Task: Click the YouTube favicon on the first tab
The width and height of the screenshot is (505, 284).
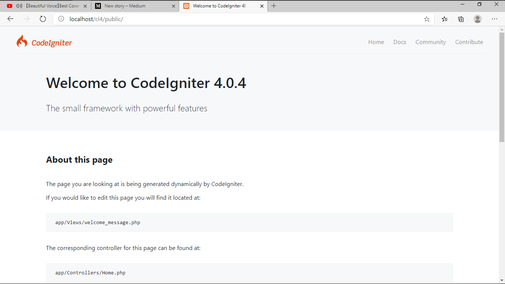Action: point(9,6)
